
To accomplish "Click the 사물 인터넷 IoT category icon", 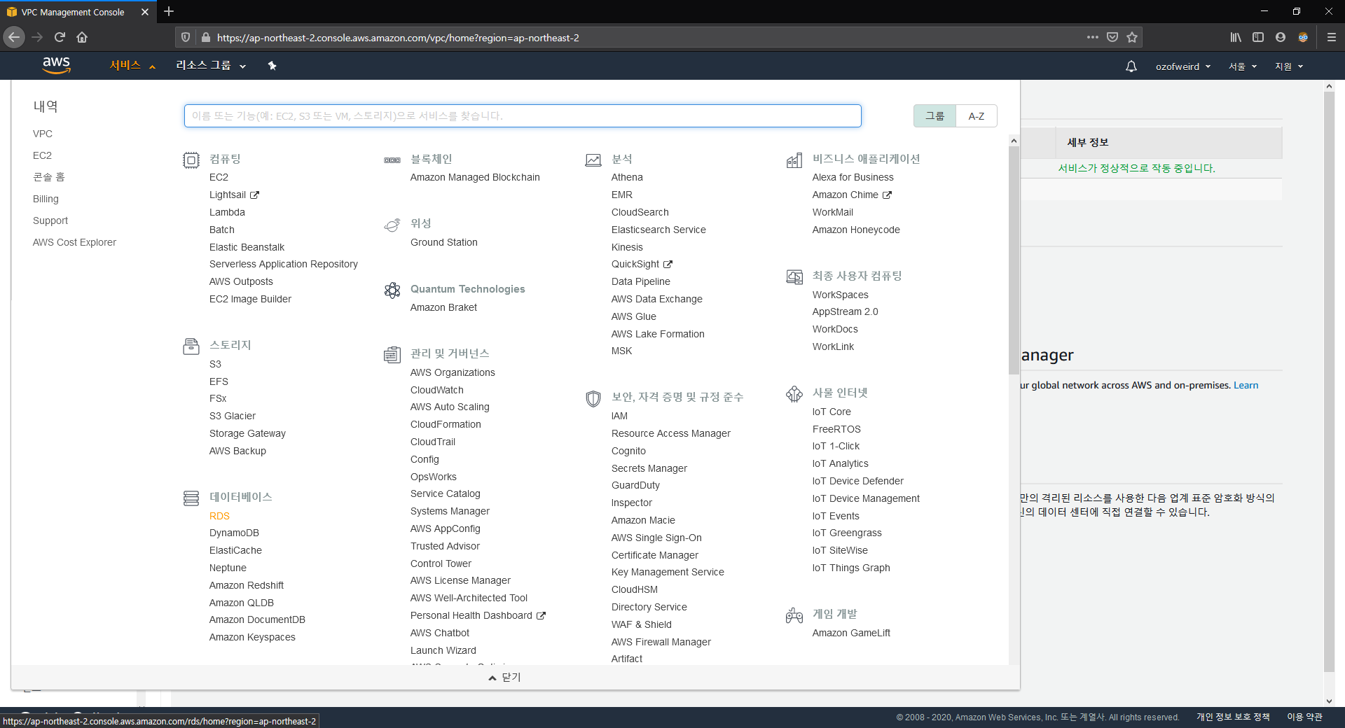I will pos(794,394).
